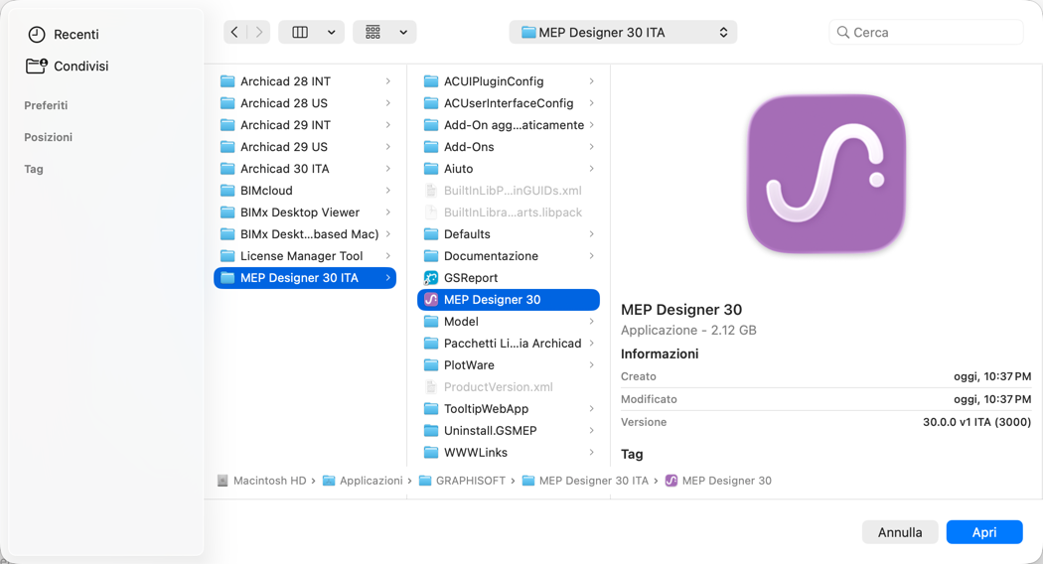Expand the Pacchetti Li...ia Archicad chevron
Image resolution: width=1043 pixels, height=564 pixels.
point(591,344)
